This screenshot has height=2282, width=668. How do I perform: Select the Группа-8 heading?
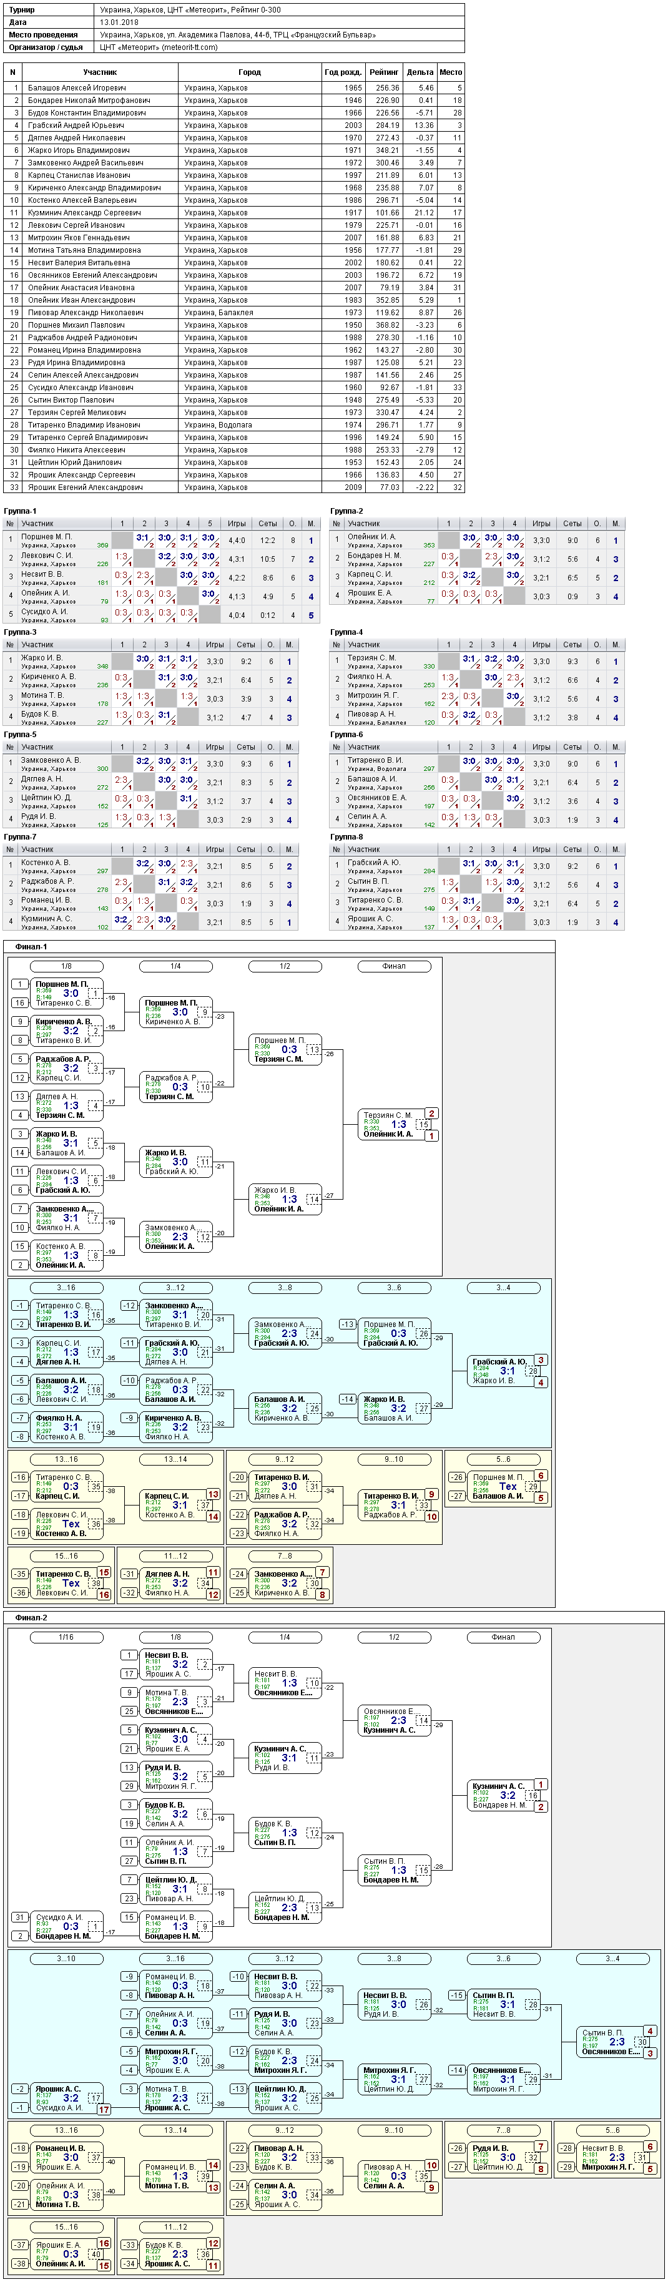(x=346, y=835)
